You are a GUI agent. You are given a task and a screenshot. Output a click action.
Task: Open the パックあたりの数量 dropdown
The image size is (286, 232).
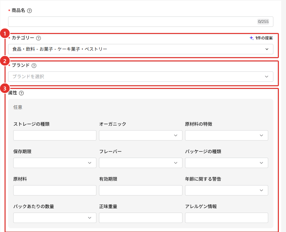click(x=55, y=218)
